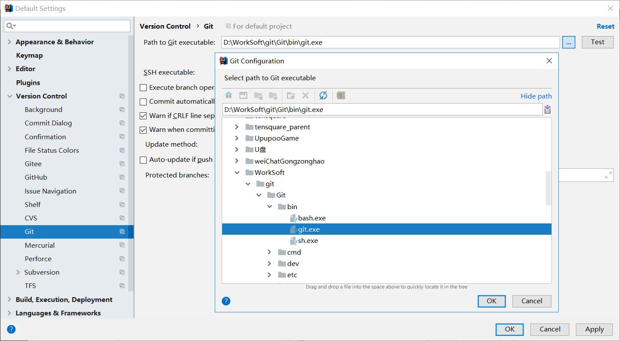Click the Delete (X) toolbar icon

coord(305,95)
